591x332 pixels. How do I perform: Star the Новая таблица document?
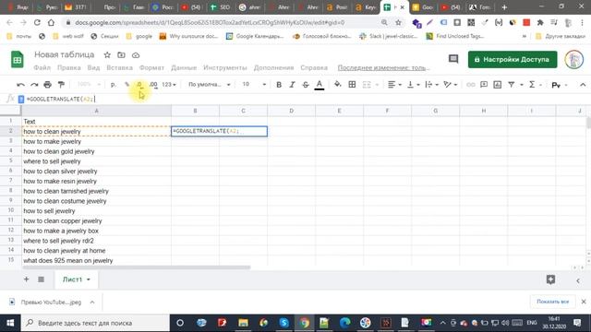coord(107,55)
